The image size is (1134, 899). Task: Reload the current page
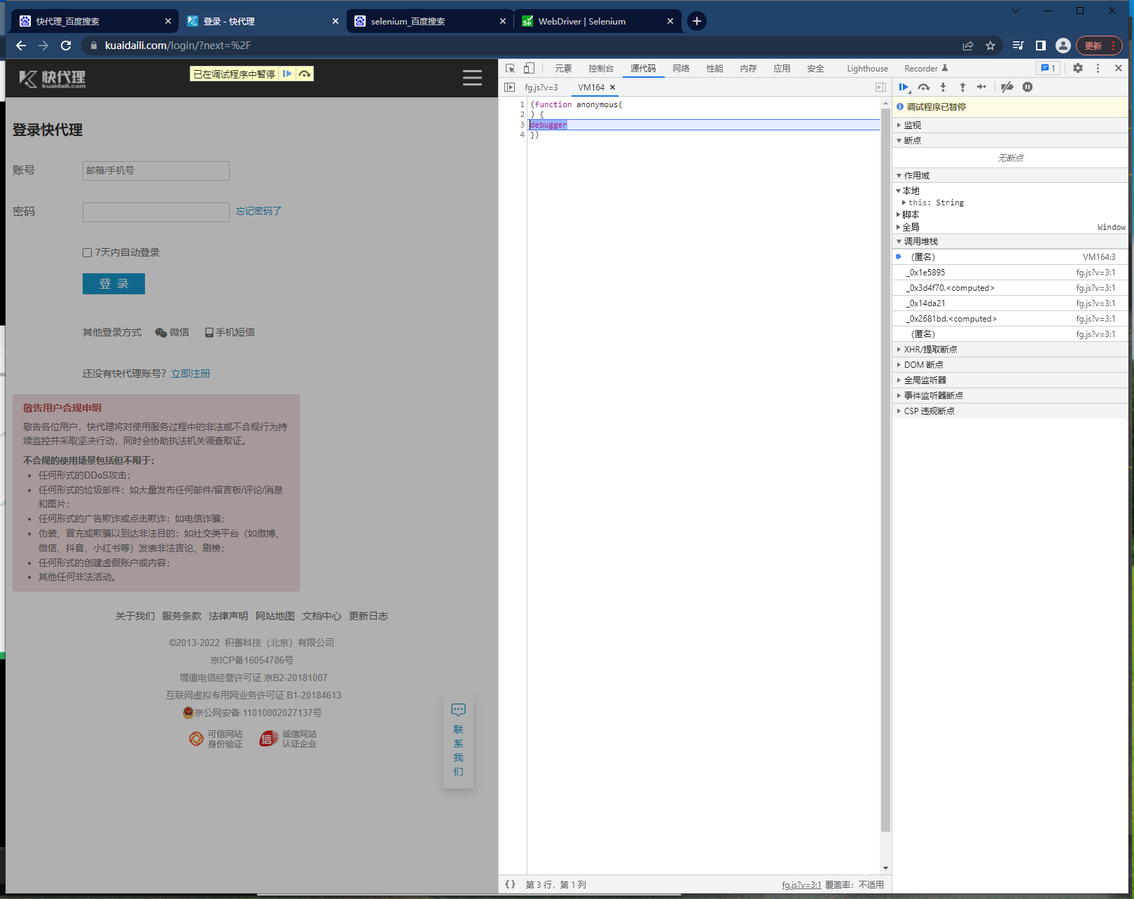tap(66, 46)
